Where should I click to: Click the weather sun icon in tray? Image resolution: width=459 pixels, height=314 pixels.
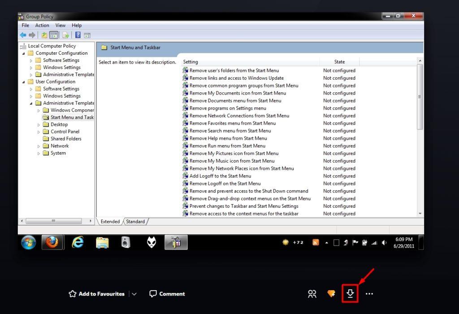click(286, 242)
